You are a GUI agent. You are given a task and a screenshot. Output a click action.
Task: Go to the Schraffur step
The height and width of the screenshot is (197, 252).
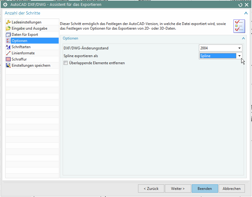pyautogui.click(x=32, y=59)
